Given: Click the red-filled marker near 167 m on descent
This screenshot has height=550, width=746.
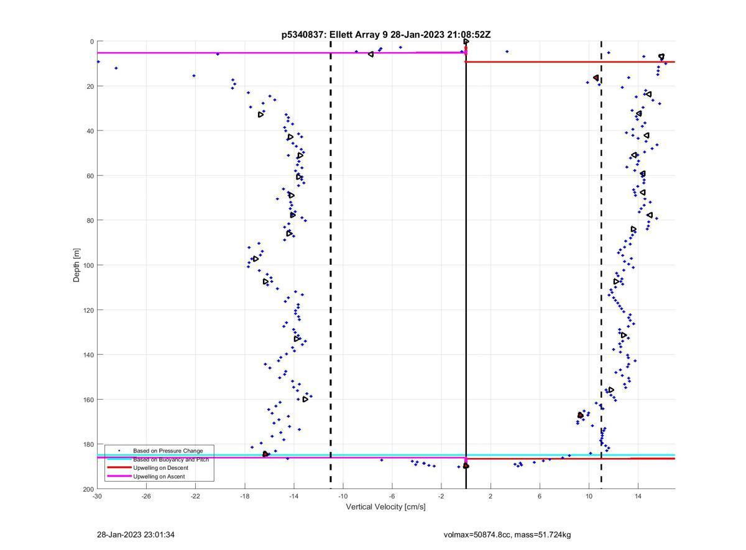Looking at the screenshot, I should [581, 415].
